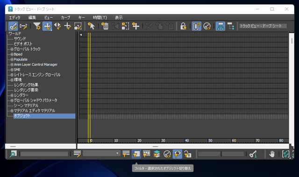Click the Paste Time clipboard icon
299x177 pixels.
[170, 26]
